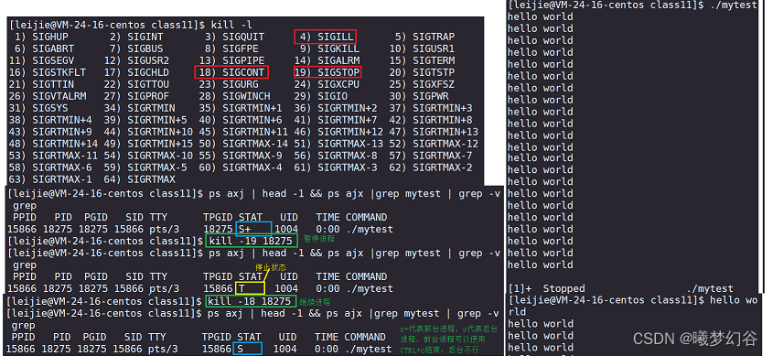
Task: Select the "21) SIGTTIN" signal entry
Action: tap(41, 84)
